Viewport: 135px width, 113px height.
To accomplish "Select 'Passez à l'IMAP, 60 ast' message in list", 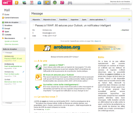I will [14, 58].
